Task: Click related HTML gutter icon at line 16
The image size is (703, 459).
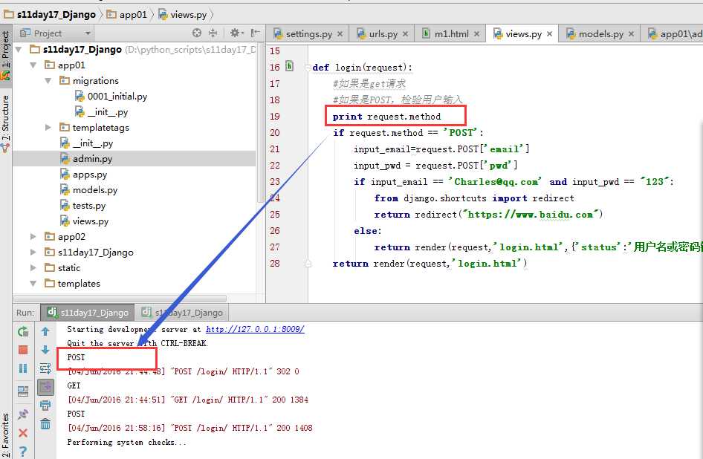Action: click(x=289, y=66)
